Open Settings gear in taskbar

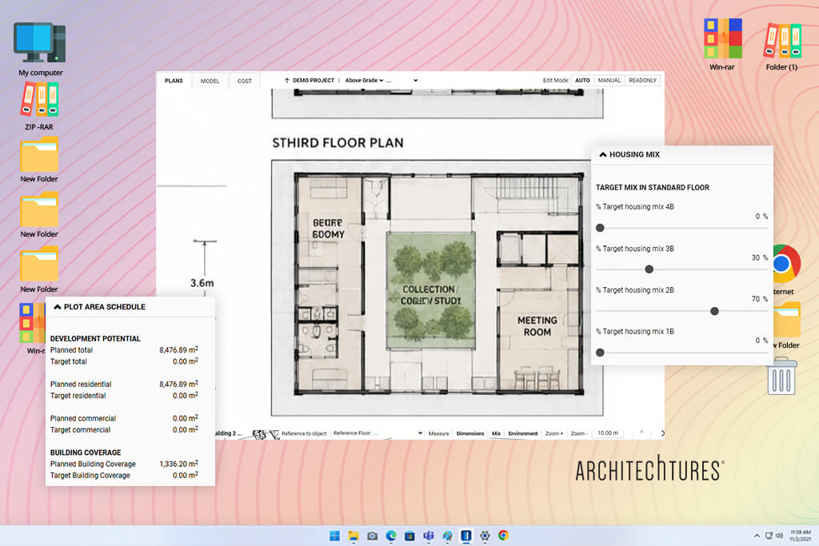[x=485, y=536]
